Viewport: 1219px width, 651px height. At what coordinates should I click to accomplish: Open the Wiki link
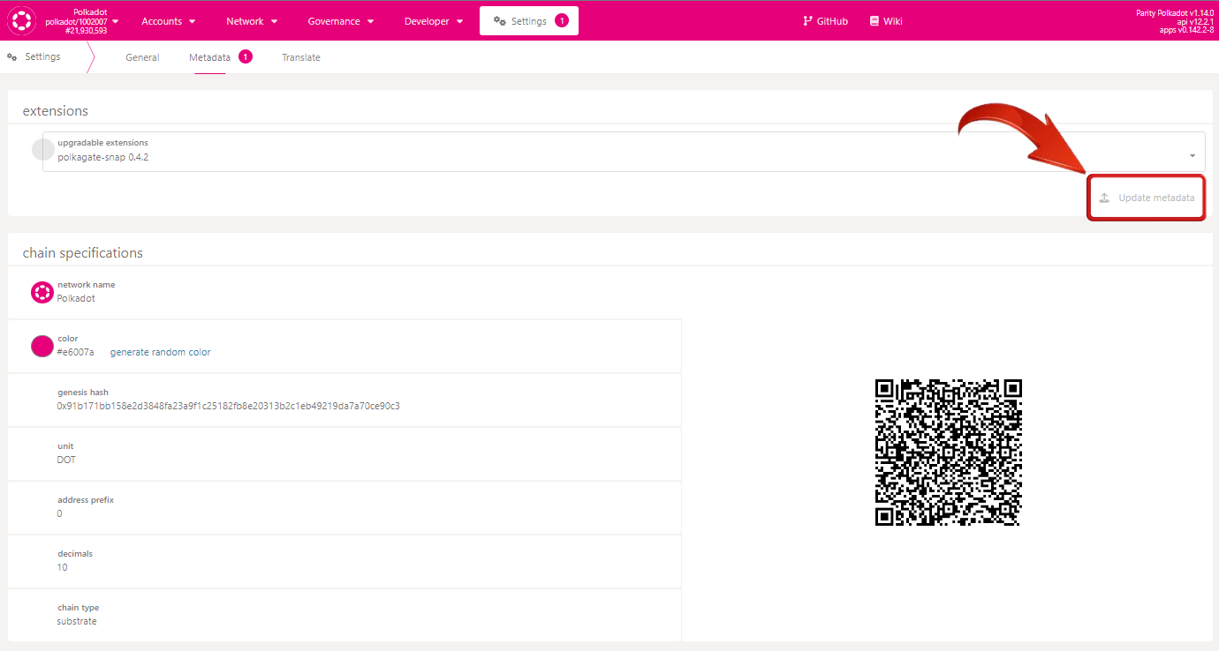[x=886, y=21]
